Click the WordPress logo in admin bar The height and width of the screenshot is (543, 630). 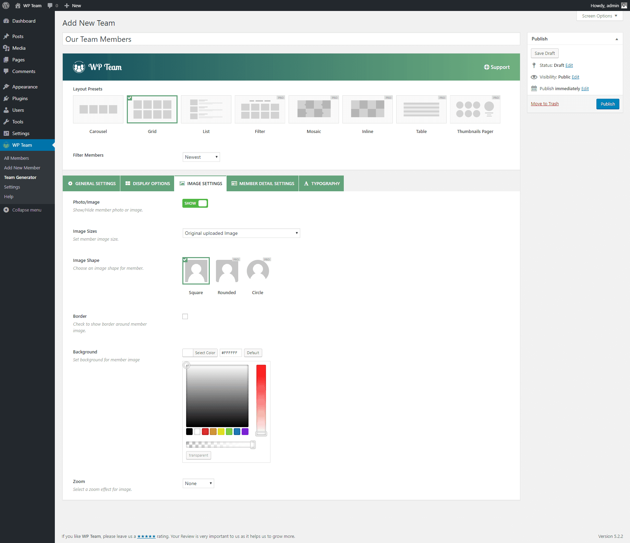6,5
